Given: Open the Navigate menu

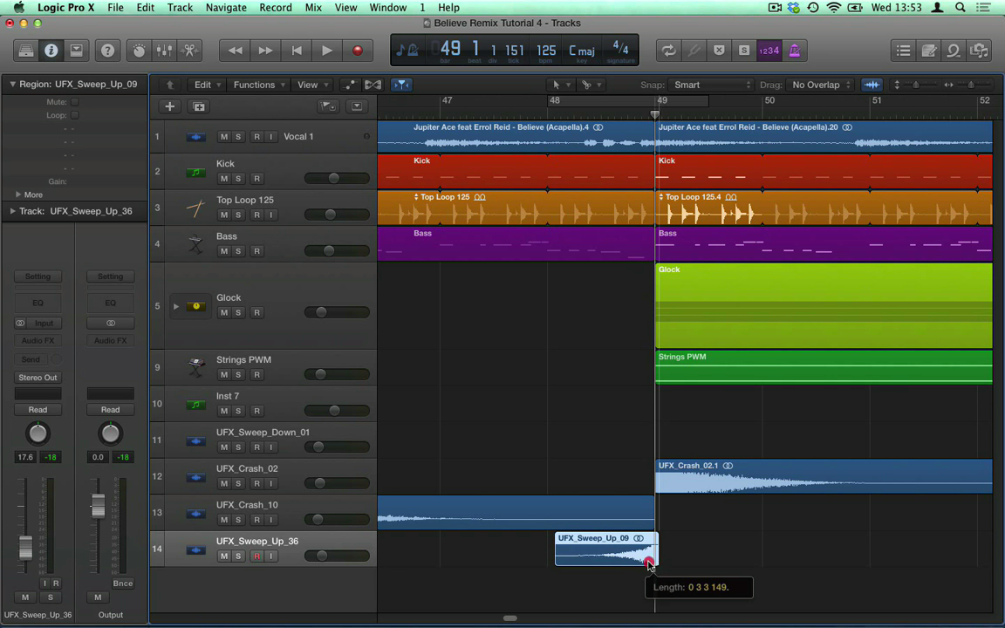Looking at the screenshot, I should point(226,8).
